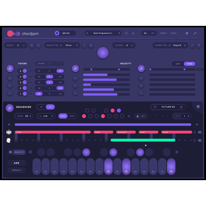
Task: Open the 1/16 quantize dropdown
Action: pos(46,116)
